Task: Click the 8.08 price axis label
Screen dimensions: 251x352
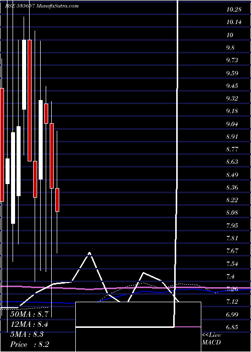Action: coord(232,213)
